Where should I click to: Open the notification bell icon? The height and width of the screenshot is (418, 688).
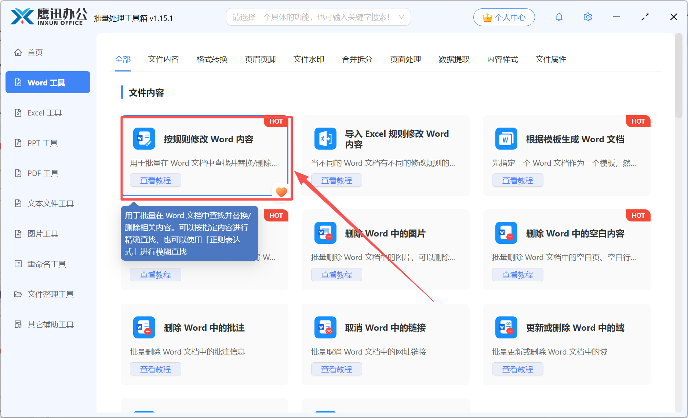559,17
